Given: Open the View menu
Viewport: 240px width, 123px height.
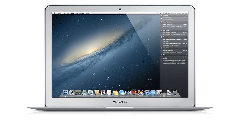Looking at the screenshot, I should coord(73,13).
